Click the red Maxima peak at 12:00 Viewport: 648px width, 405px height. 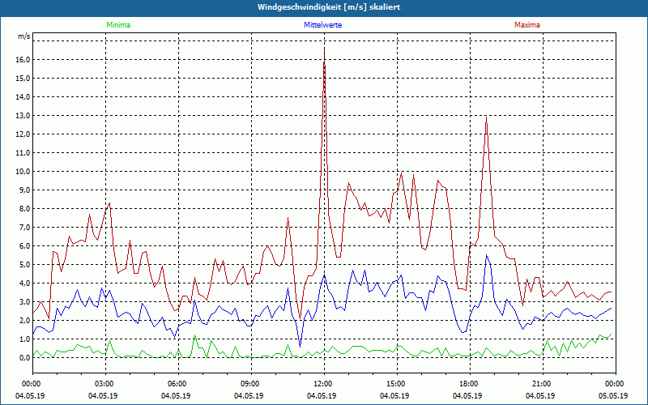click(x=325, y=49)
